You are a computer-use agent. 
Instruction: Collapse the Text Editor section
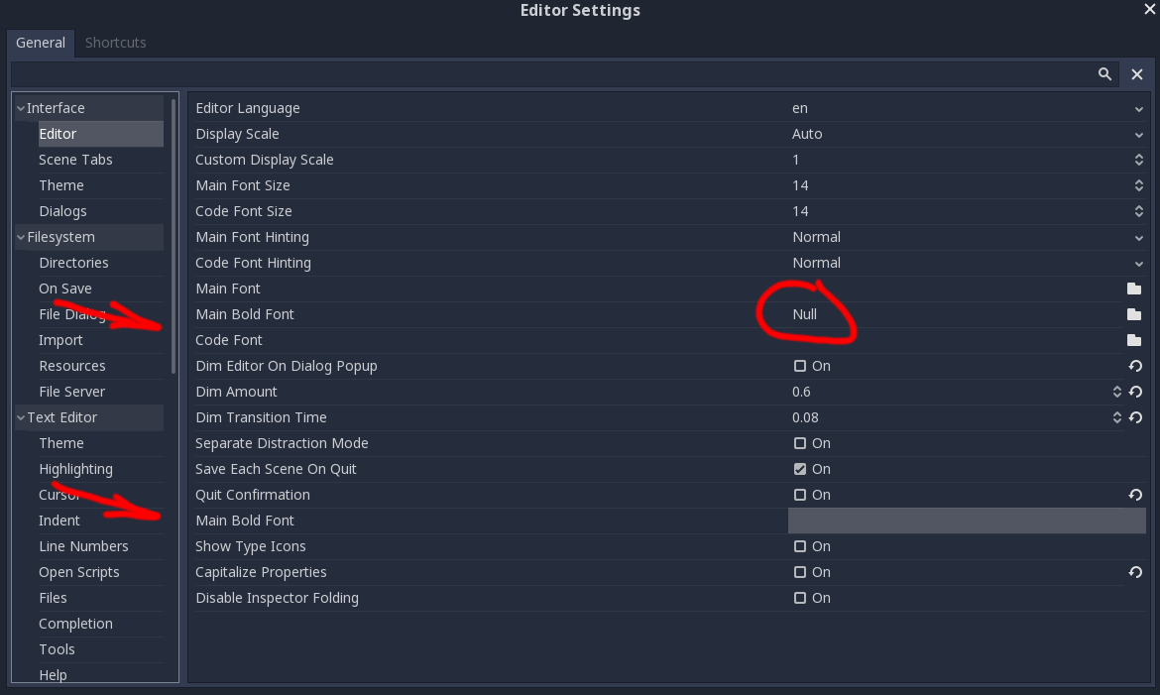(x=22, y=417)
